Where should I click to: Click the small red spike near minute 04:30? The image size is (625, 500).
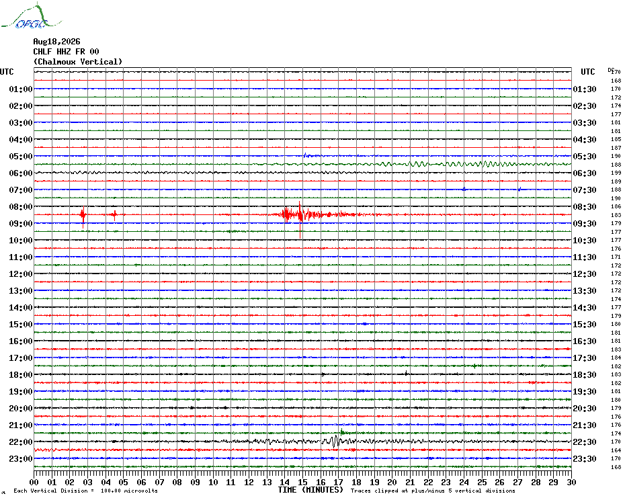coord(115,215)
